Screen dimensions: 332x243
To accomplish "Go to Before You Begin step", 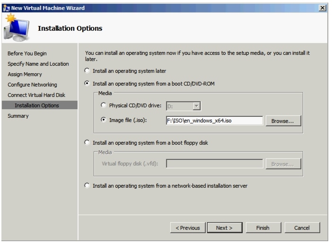I will tap(27, 53).
